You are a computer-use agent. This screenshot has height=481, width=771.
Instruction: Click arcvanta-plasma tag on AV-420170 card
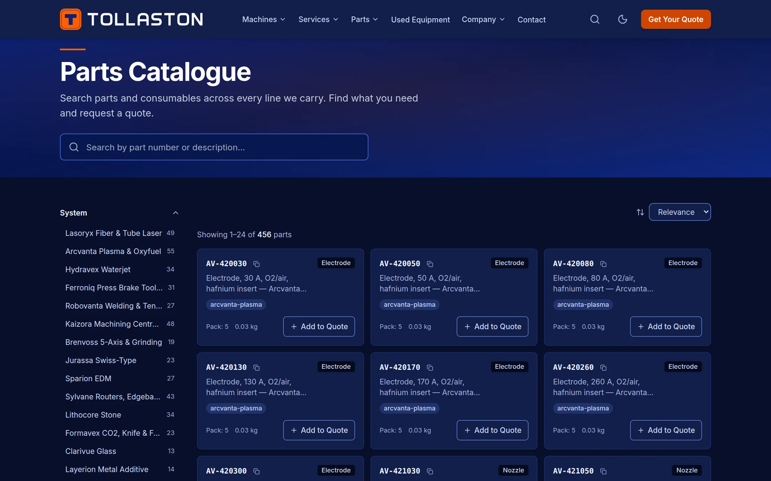tap(409, 408)
